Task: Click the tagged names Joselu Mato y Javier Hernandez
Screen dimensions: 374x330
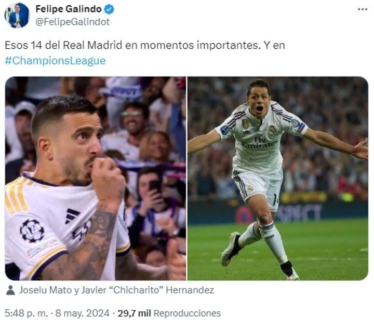Action: click(x=116, y=290)
